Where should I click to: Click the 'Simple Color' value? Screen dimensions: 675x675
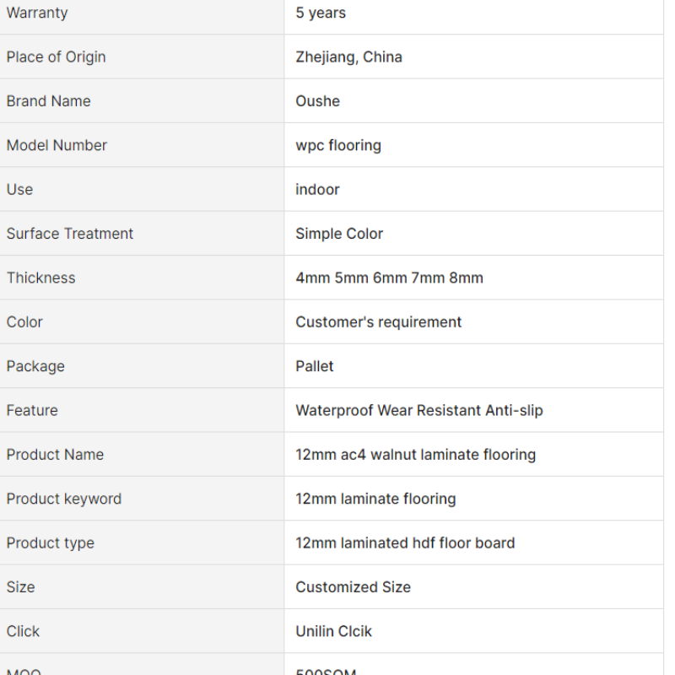coord(339,234)
